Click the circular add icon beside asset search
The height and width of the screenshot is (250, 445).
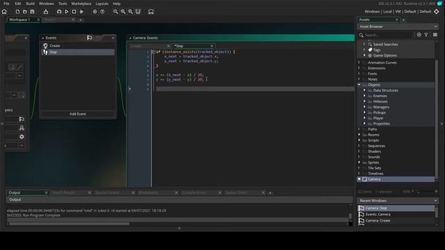419,35
